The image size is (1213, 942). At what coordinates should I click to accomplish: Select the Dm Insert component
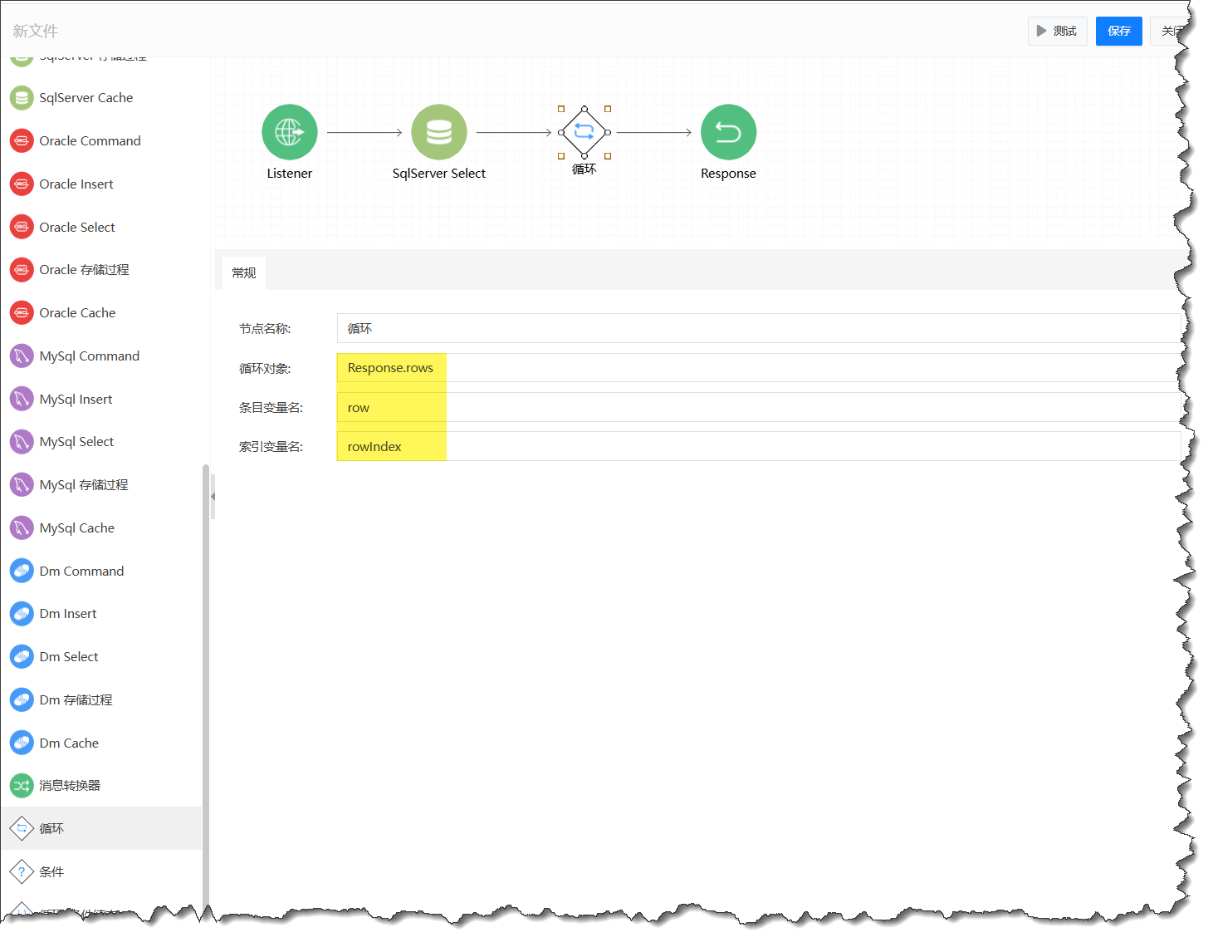(x=68, y=614)
